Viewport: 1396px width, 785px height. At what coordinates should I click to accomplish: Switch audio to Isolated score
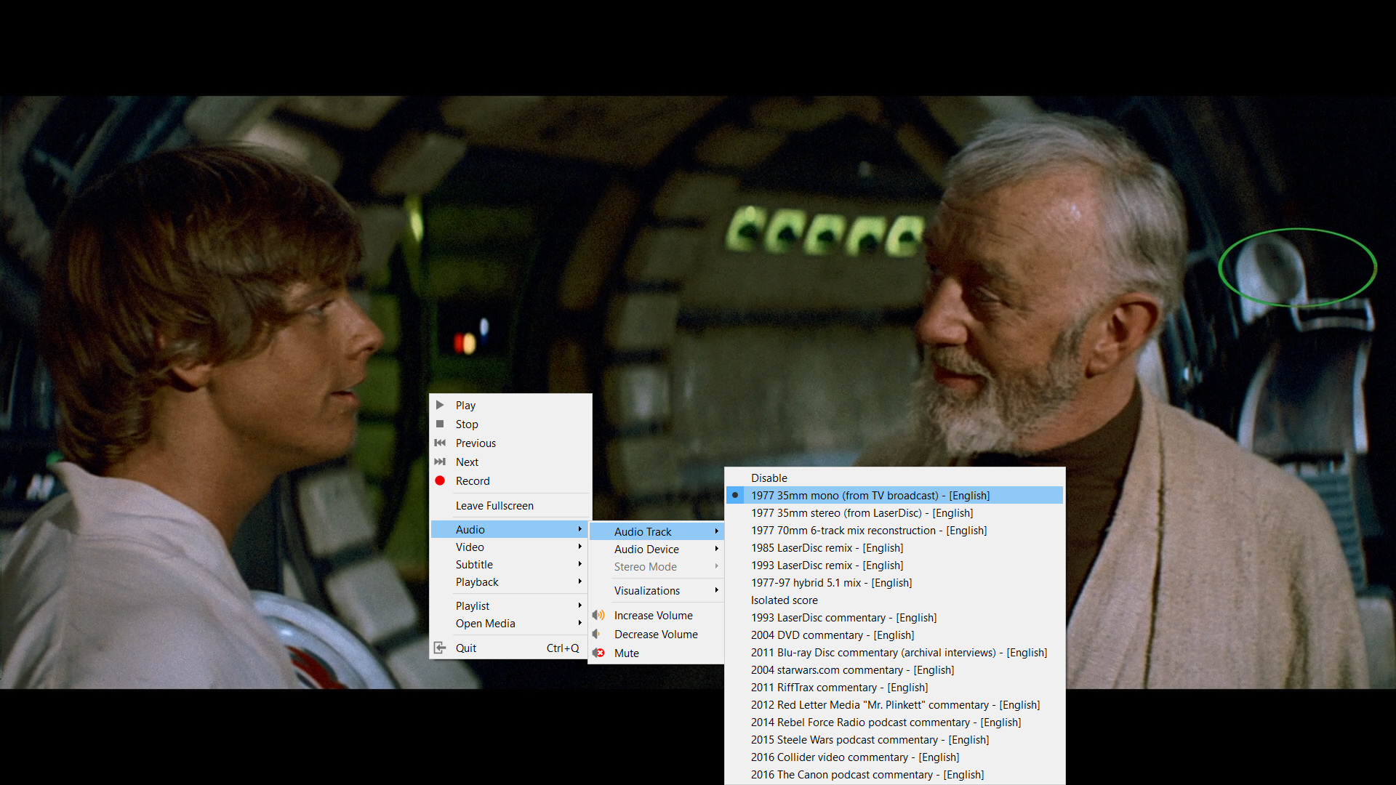click(894, 600)
